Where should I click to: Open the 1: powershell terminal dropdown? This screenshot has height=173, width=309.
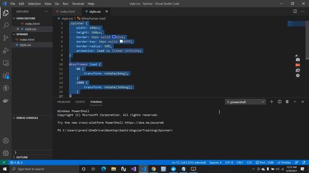click(x=245, y=102)
